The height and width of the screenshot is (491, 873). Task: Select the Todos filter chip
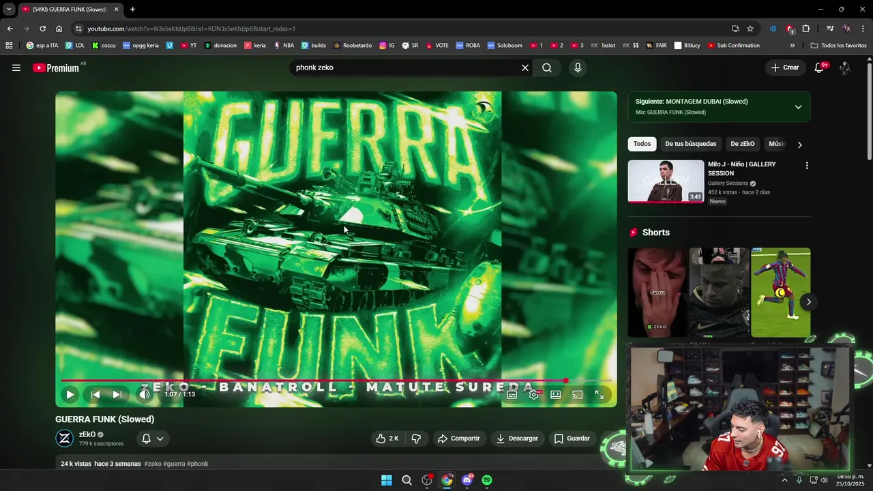point(642,144)
